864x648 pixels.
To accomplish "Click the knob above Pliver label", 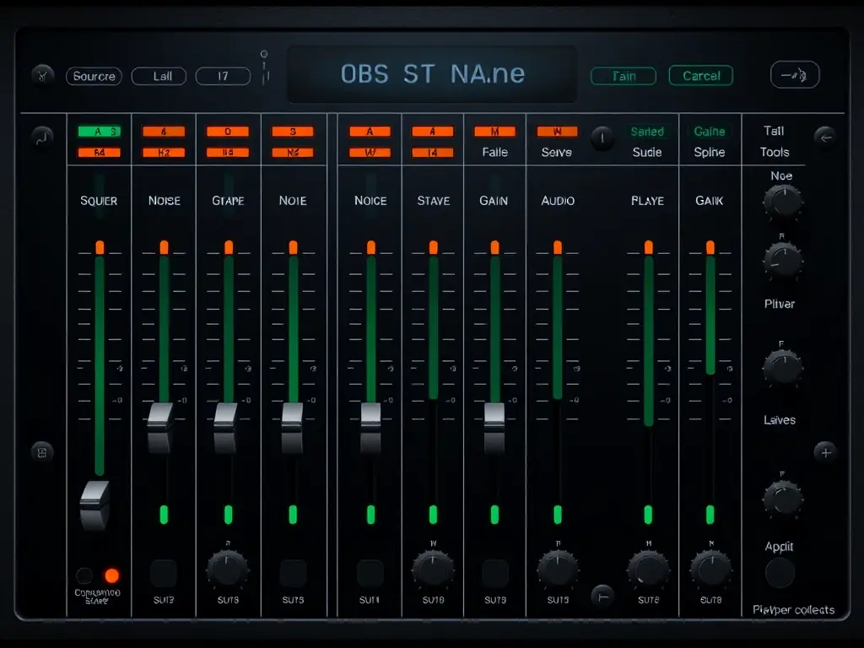I will click(782, 260).
